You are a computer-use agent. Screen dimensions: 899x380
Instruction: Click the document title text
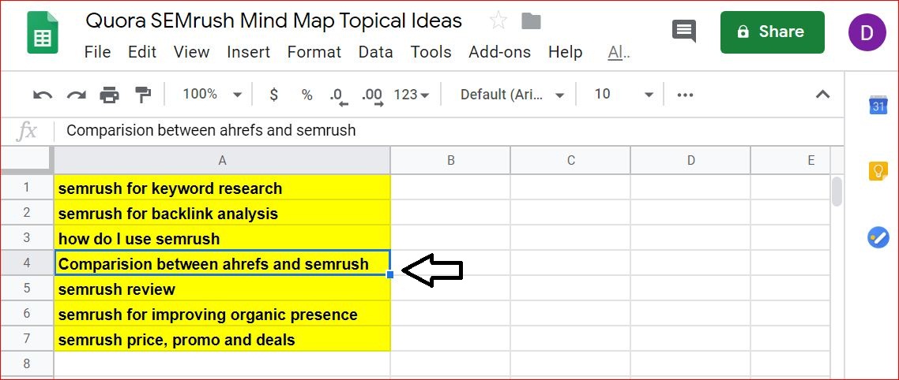(273, 21)
